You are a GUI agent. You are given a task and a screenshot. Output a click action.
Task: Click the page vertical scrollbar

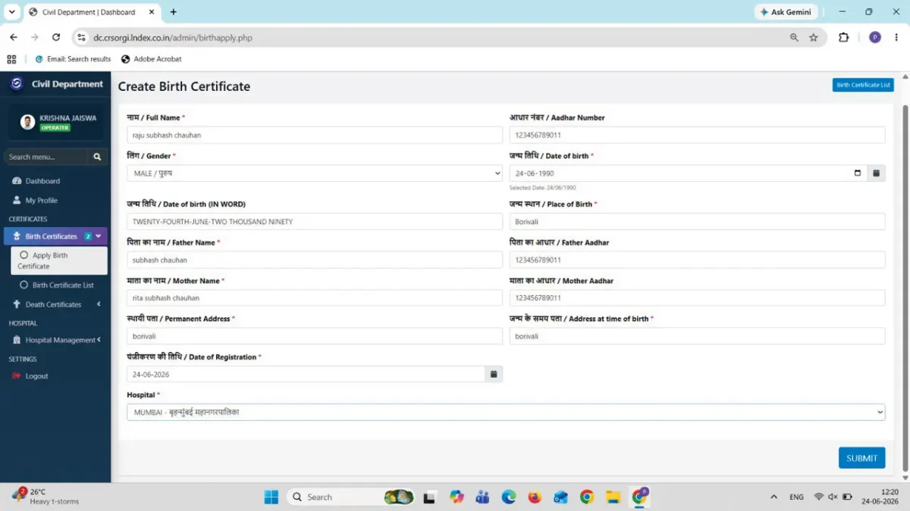[x=905, y=288]
